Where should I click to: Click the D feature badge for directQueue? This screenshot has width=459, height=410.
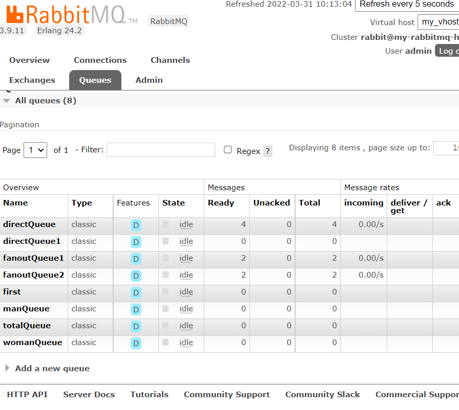point(136,225)
